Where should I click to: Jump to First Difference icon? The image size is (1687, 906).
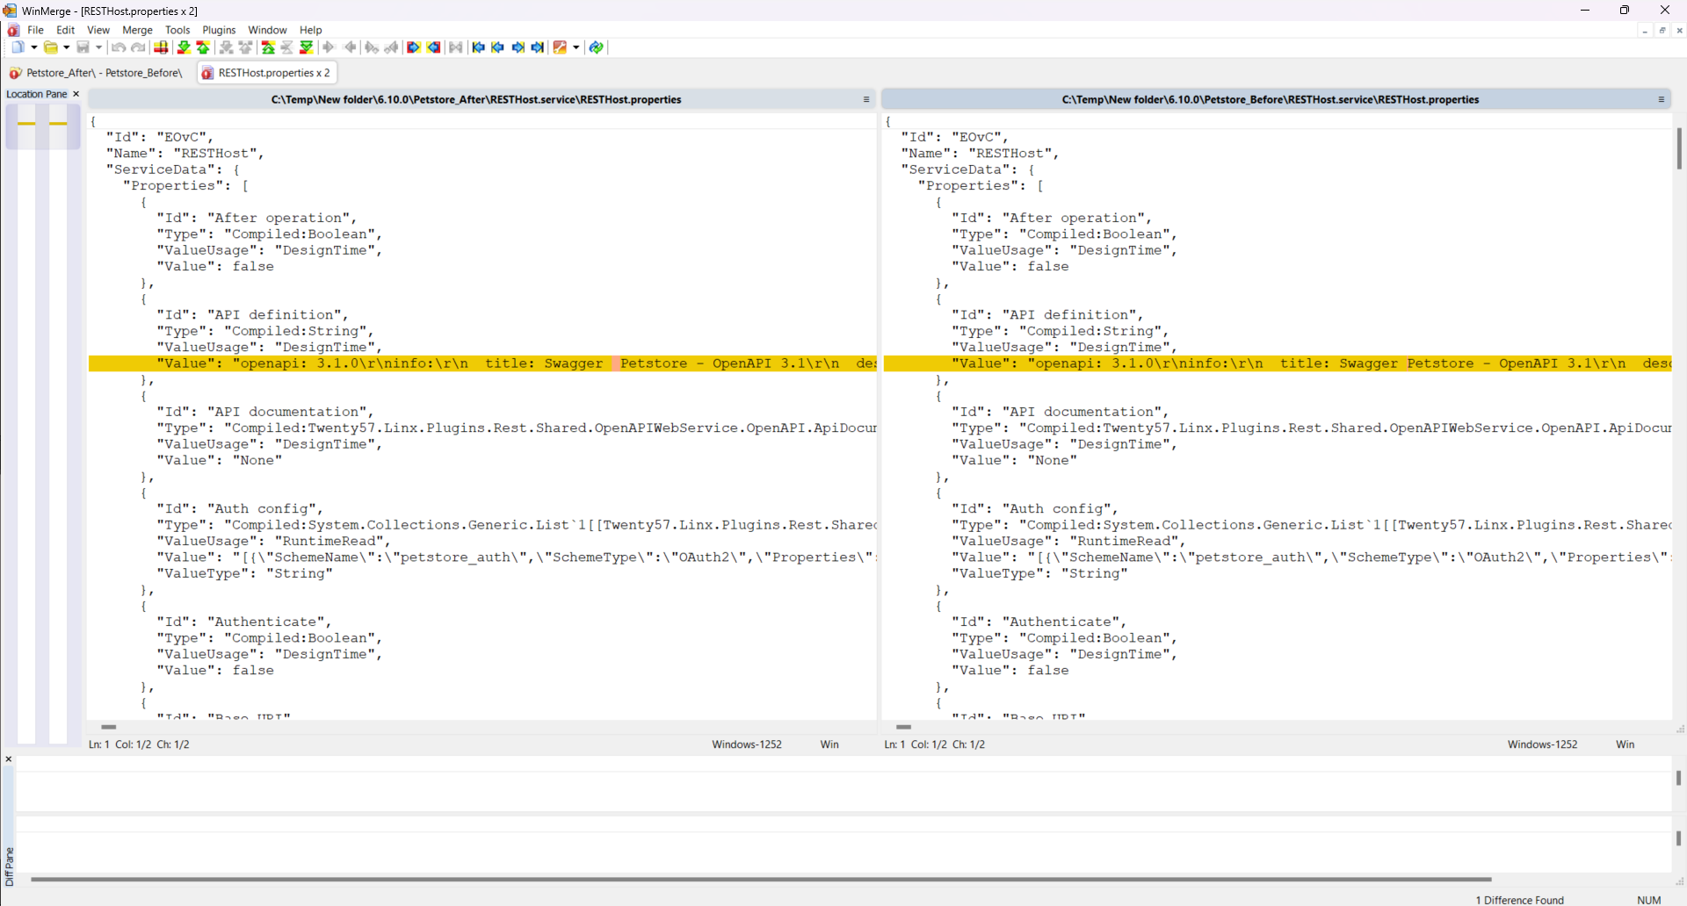tap(268, 47)
